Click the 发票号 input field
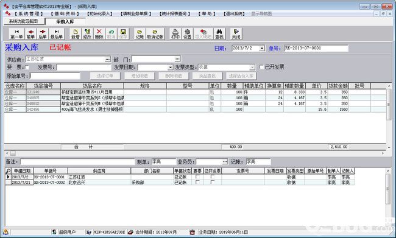The image size is (396, 238). coord(83,68)
